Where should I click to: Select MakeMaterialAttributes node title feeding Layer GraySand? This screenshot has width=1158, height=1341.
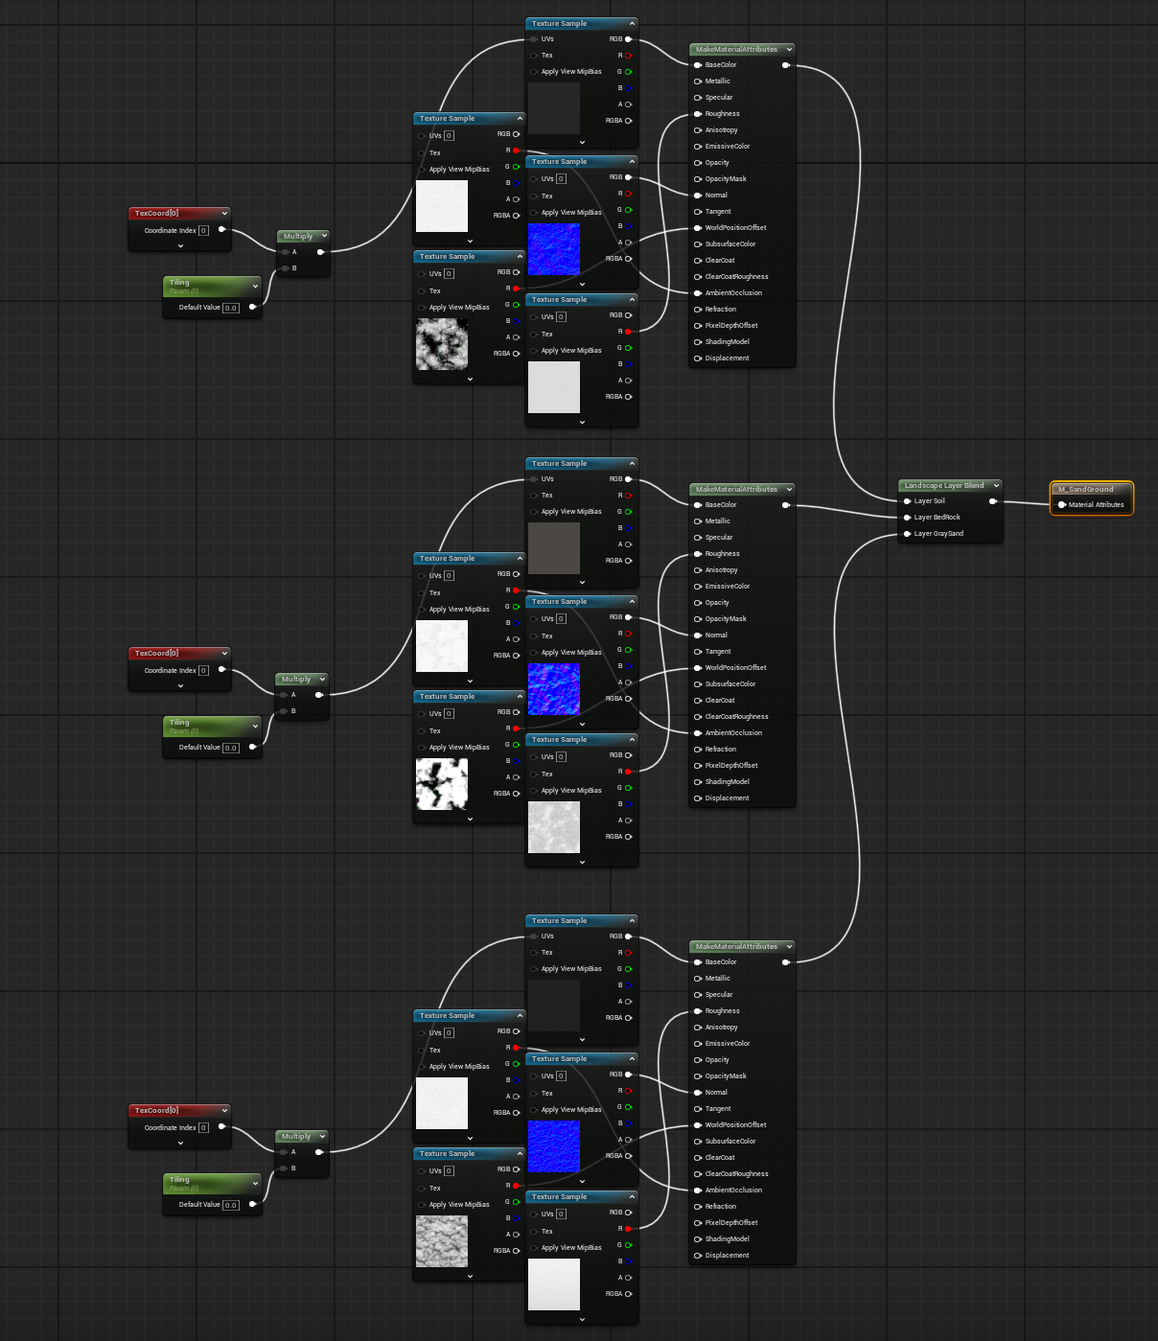736,947
